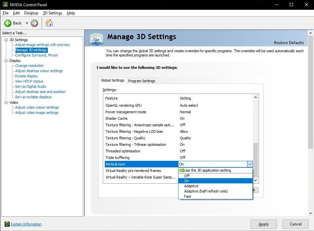The image size is (314, 231).
Task: Click the Apply button
Action: click(x=264, y=224)
